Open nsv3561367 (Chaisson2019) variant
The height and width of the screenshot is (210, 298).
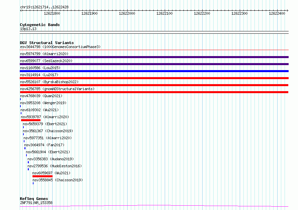[x=48, y=131]
